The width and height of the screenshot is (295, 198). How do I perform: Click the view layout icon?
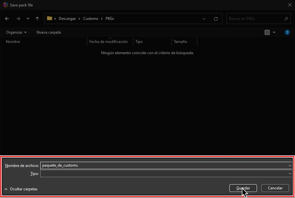click(267, 32)
